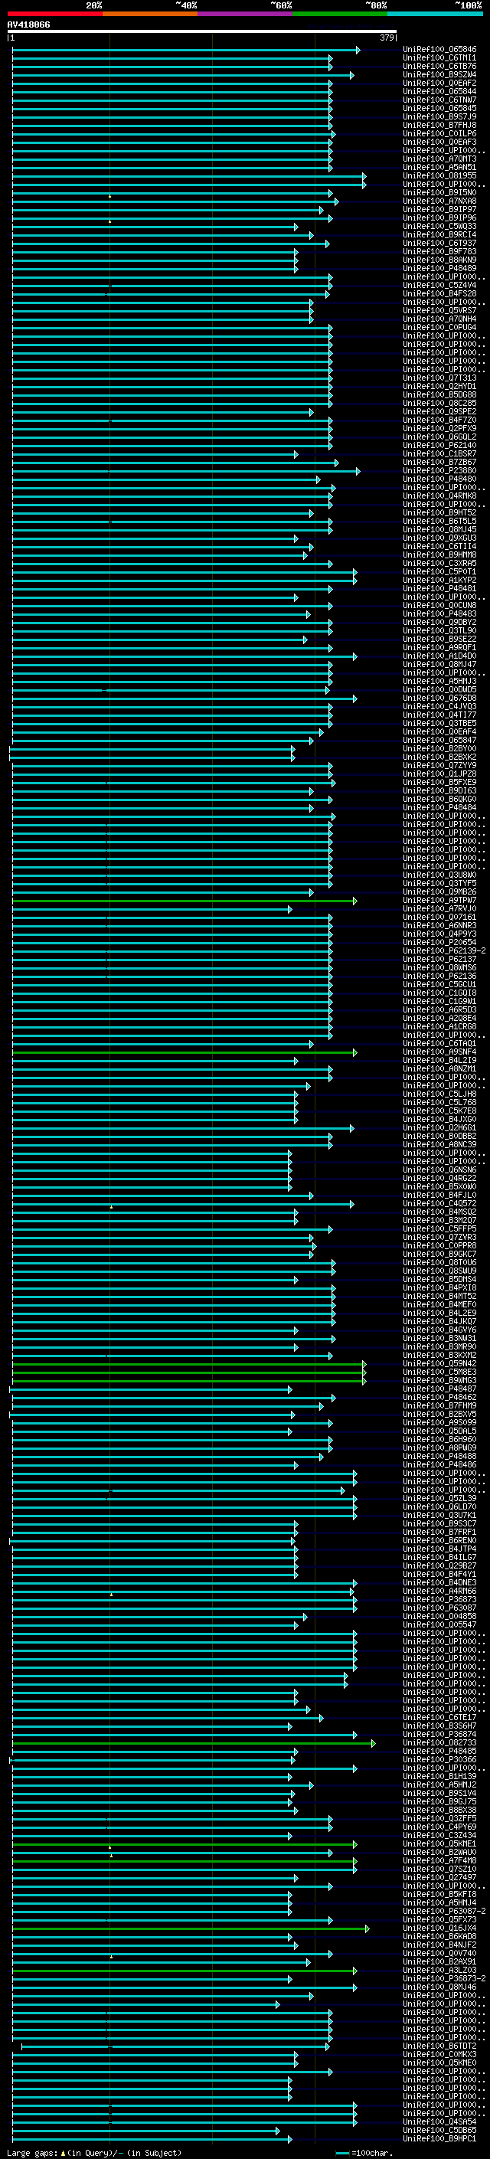Select UniRef100_A1KYP2 label
Viewport: 490px width, 2159px height.
pyautogui.click(x=439, y=580)
